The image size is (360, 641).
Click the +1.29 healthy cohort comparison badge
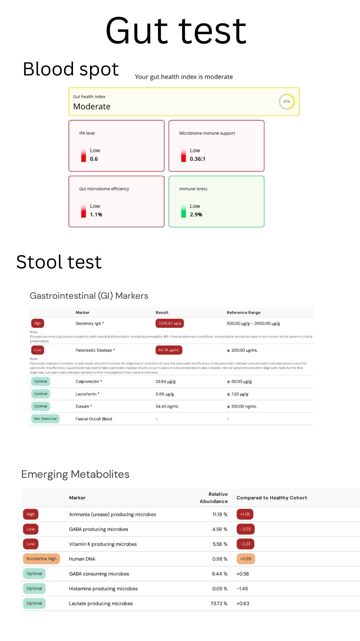pos(245,514)
